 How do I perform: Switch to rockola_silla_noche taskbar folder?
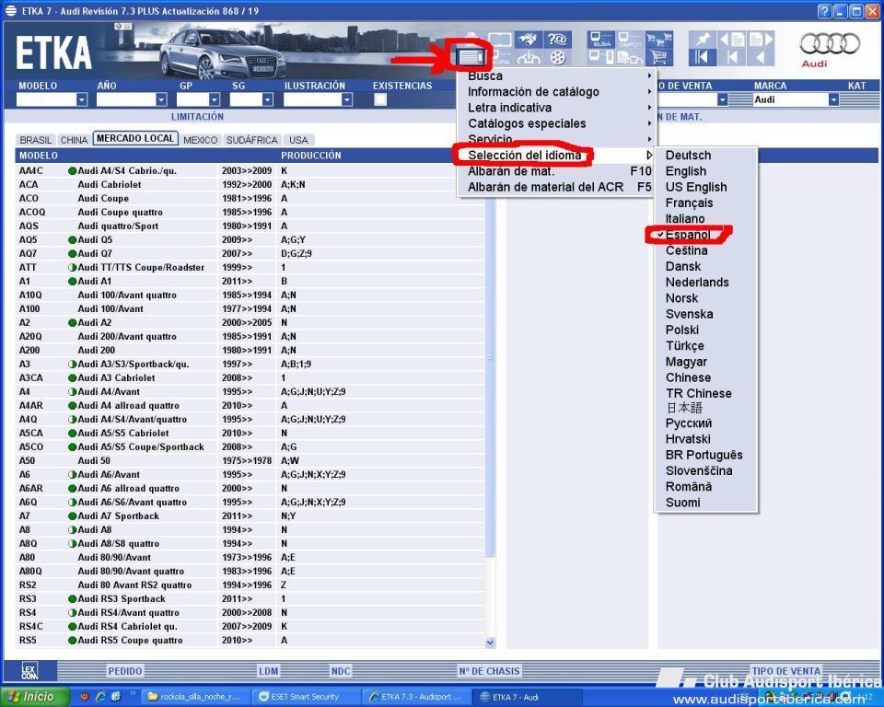(195, 697)
